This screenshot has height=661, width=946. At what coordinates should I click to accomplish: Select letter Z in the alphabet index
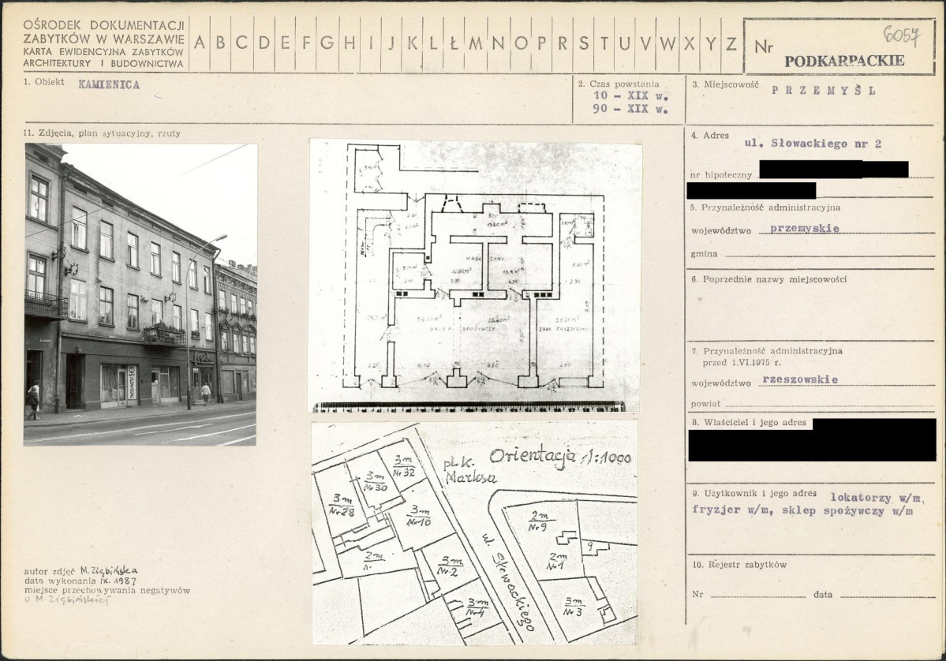point(731,43)
